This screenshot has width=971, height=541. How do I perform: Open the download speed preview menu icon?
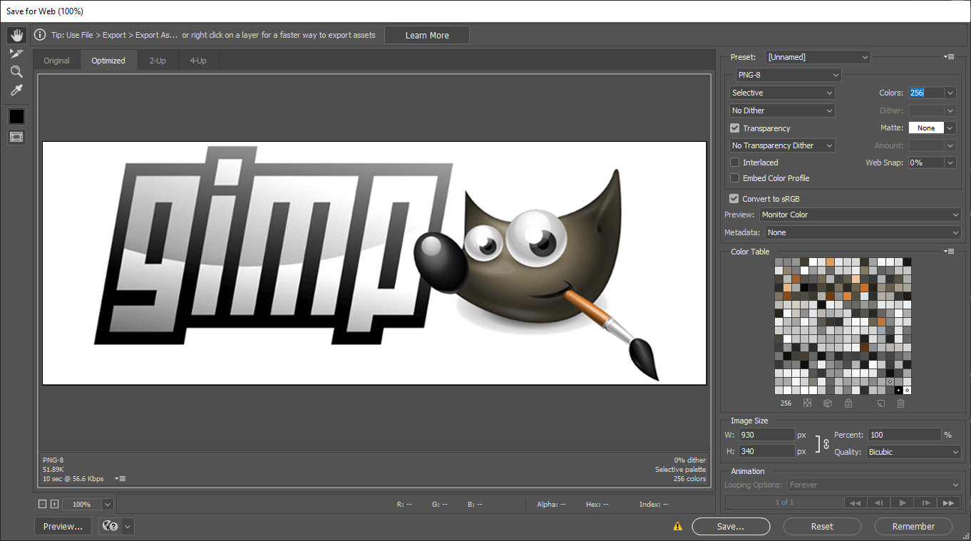tap(120, 479)
